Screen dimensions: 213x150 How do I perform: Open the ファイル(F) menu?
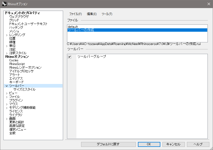coord(75,14)
